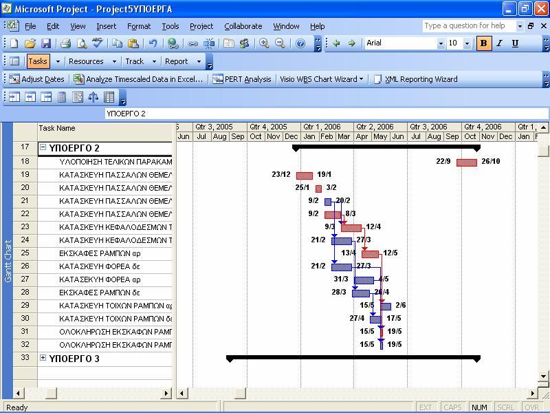Open the PERT entry sheet grid icon
The image size is (550, 413).
[109, 97]
